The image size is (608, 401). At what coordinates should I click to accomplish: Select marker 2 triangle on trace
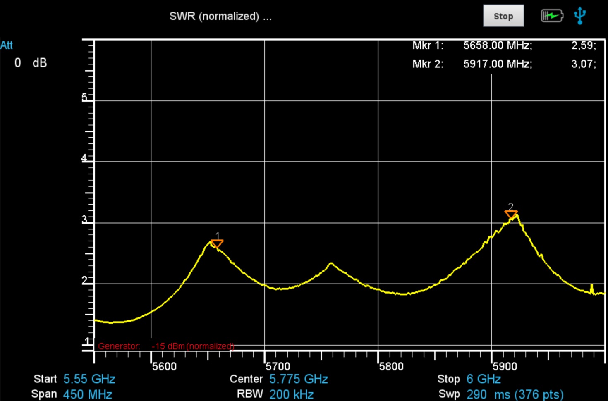pyautogui.click(x=511, y=214)
